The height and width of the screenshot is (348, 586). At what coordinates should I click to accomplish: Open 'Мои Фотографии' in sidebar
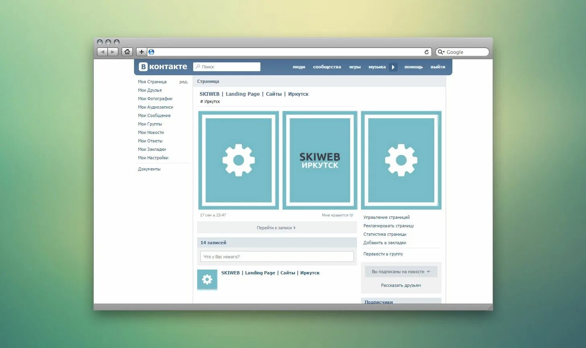pyautogui.click(x=155, y=99)
